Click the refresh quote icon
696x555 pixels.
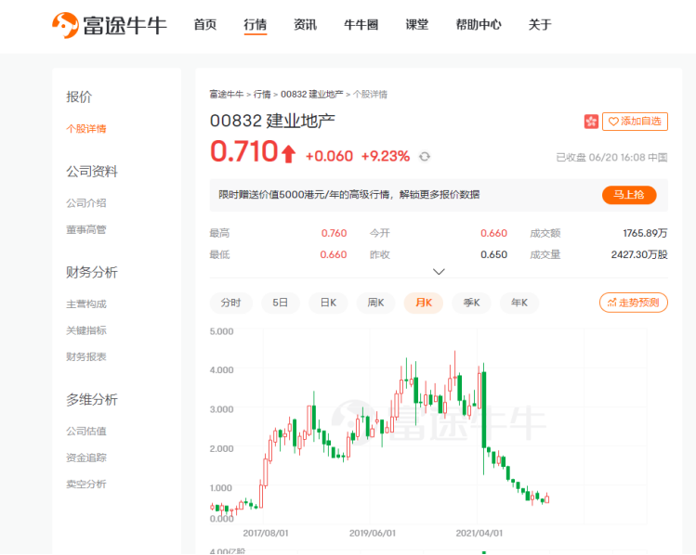[425, 157]
